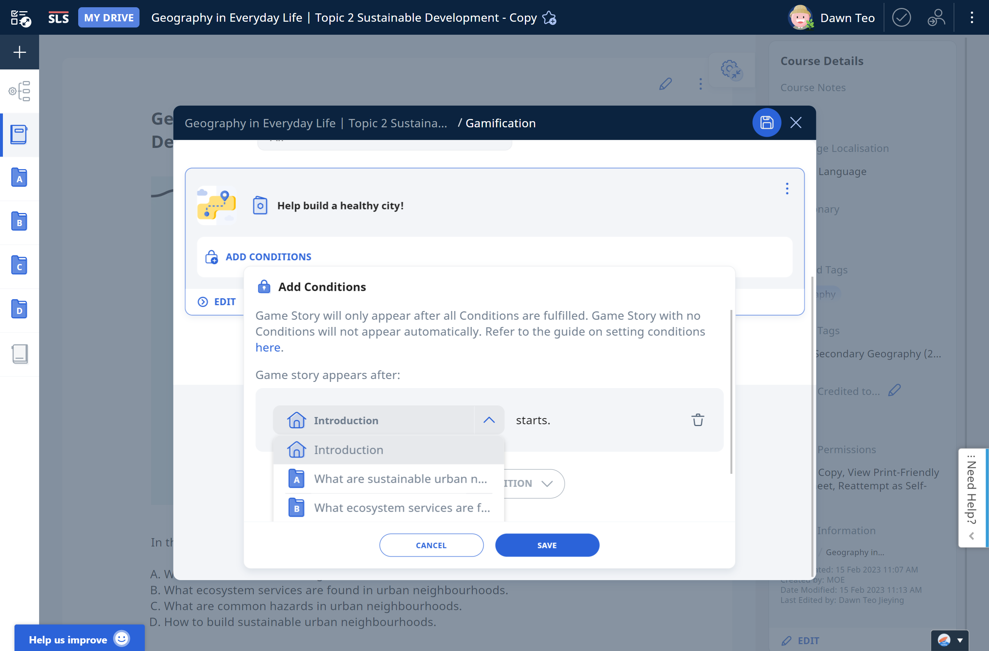Open section B in the sidebar
The image size is (989, 651).
[x=19, y=222]
